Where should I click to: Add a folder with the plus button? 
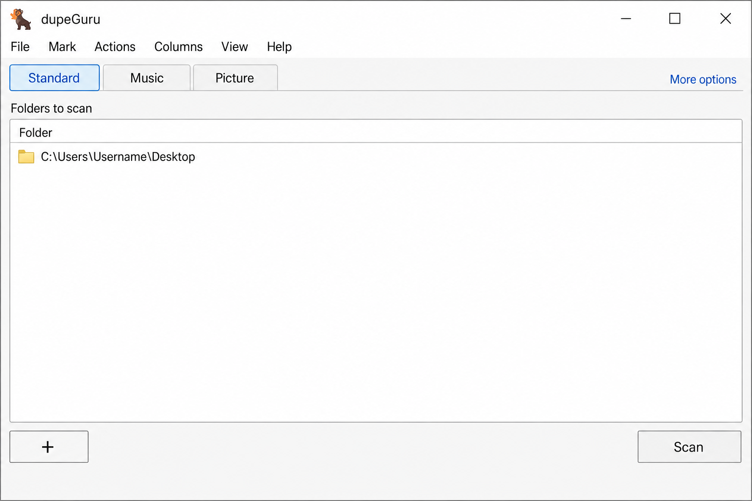(49, 447)
